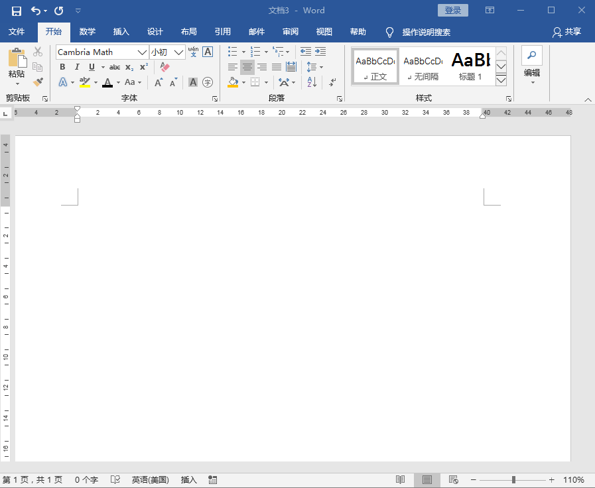Screen dimensions: 595x488
Task: Click the 登录 sign-in button
Action: (x=452, y=10)
